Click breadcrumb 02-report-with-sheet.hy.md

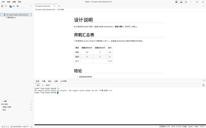pos(45,9)
